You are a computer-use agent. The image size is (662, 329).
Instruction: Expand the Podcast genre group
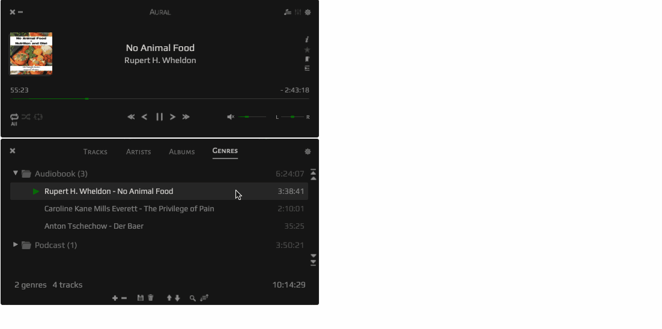click(16, 244)
